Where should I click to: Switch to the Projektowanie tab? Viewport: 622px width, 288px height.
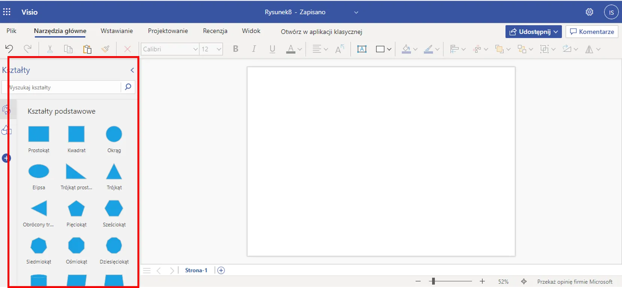(168, 31)
